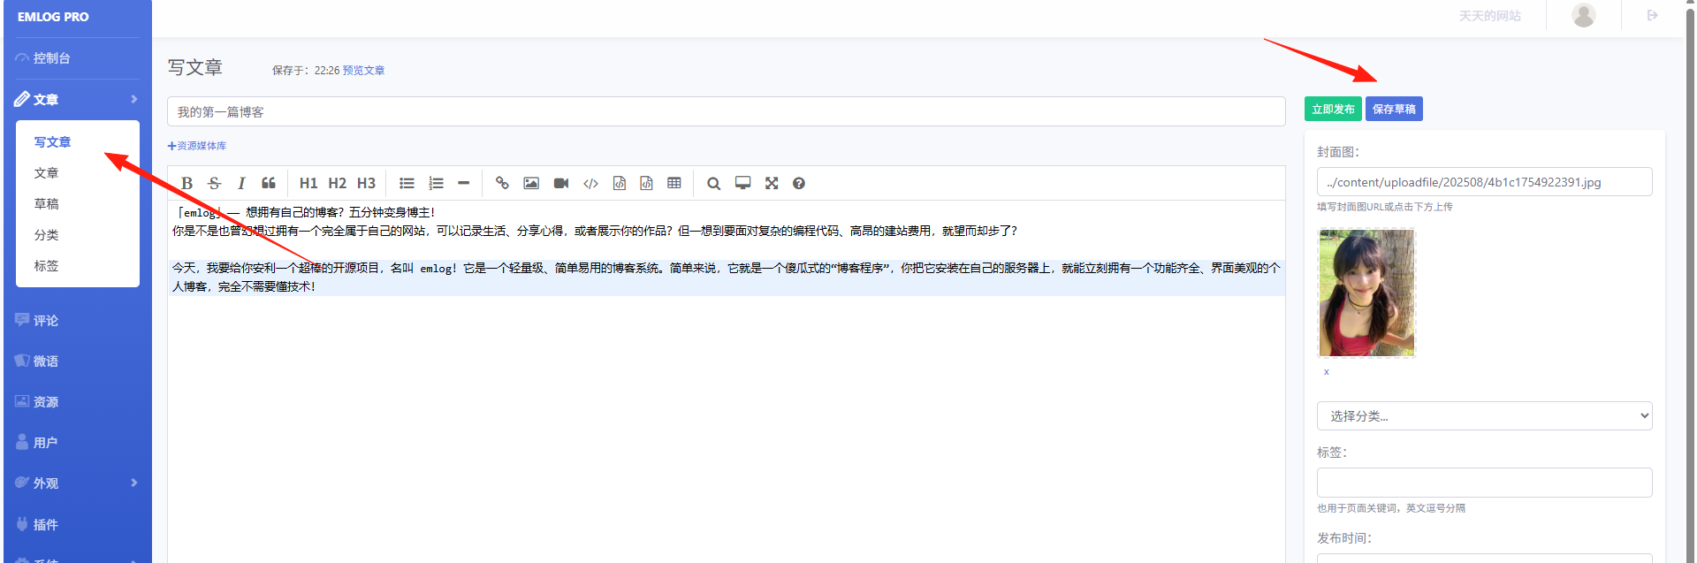Open the 文章 list submenu item
This screenshot has height=563, width=1697.
[x=46, y=173]
